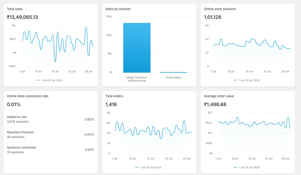
Task: Open the Sales by channel report title
Action: pos(118,9)
